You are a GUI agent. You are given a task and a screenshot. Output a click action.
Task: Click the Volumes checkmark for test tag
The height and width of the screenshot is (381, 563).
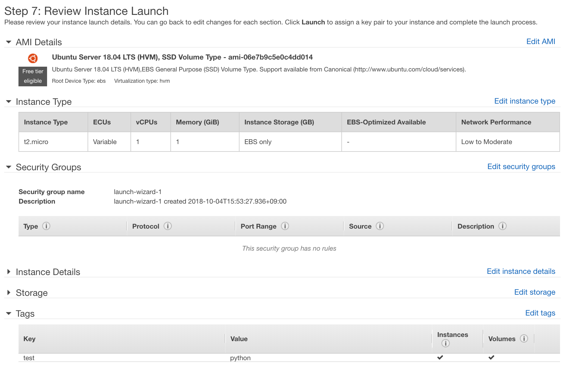tap(491, 357)
